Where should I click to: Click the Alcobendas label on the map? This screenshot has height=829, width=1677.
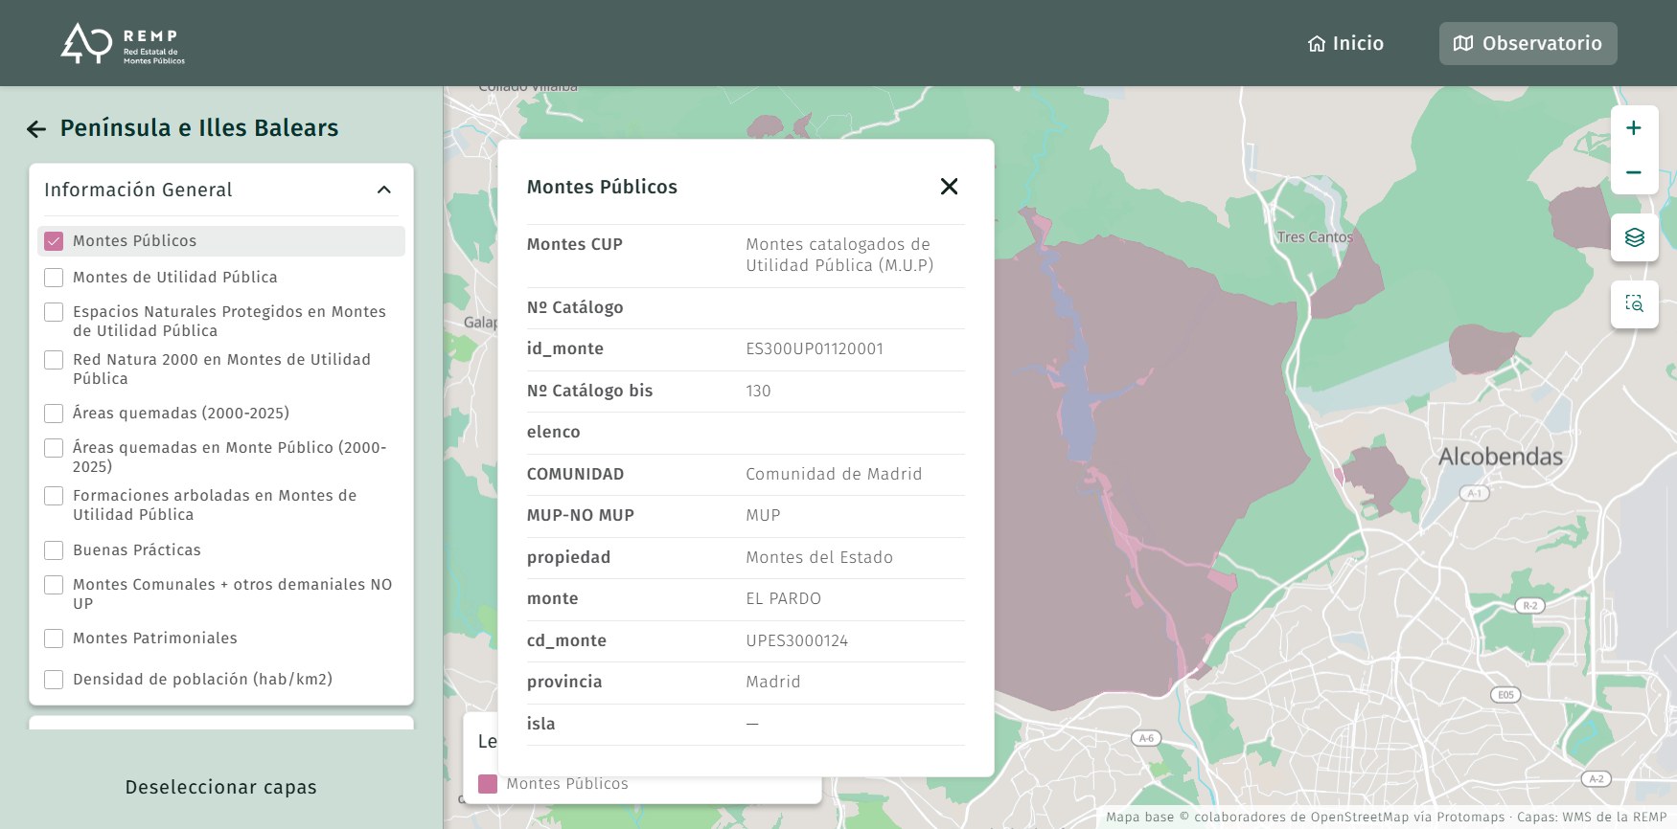click(1501, 457)
